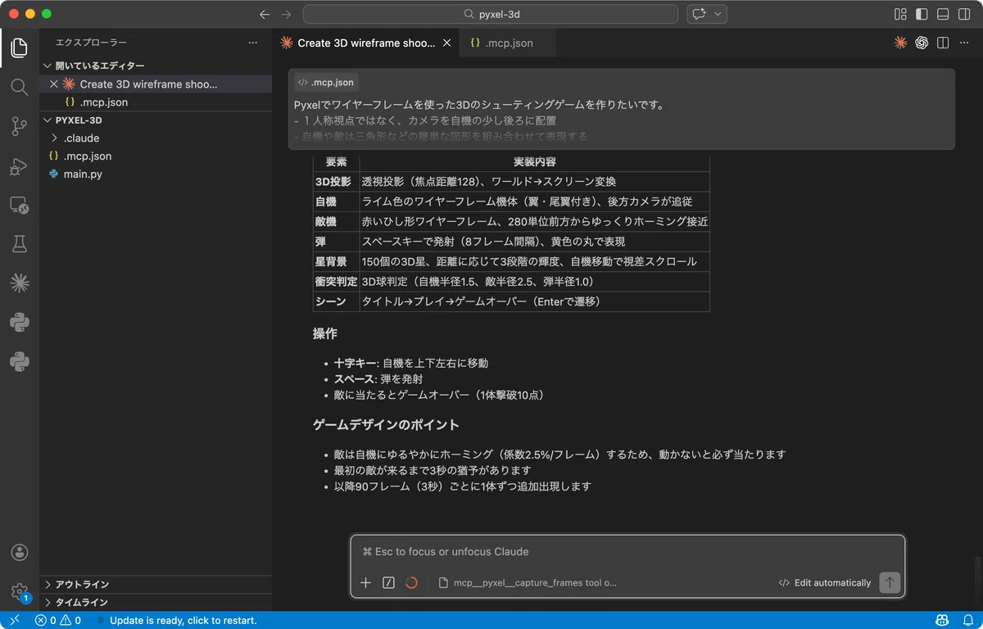Open Explorer panel ellipsis menu

click(x=252, y=43)
